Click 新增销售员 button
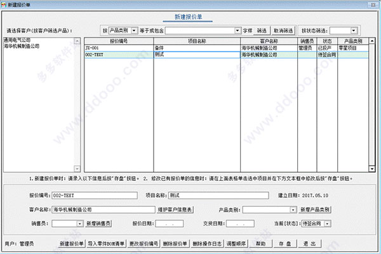The height and width of the screenshot is (254, 381). click(x=98, y=223)
